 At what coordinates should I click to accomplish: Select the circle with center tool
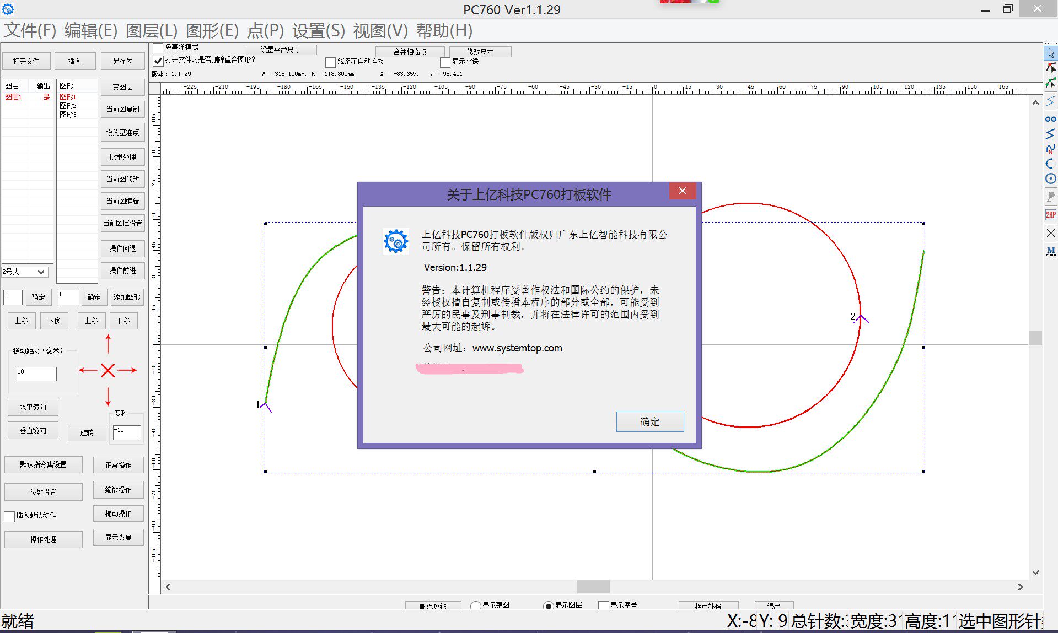pyautogui.click(x=1051, y=178)
